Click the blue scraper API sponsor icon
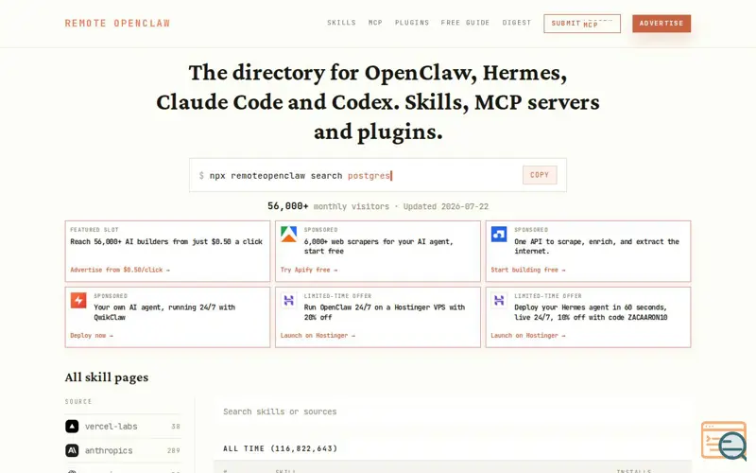 (x=499, y=234)
